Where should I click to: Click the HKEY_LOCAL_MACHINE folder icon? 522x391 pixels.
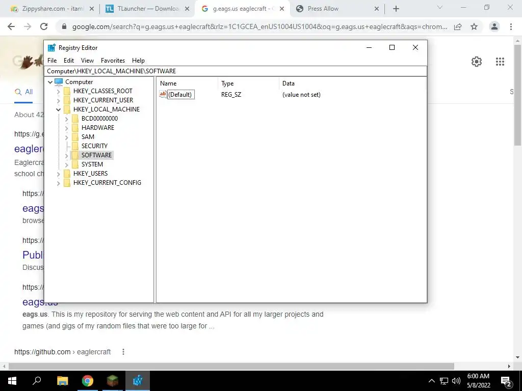tap(67, 109)
